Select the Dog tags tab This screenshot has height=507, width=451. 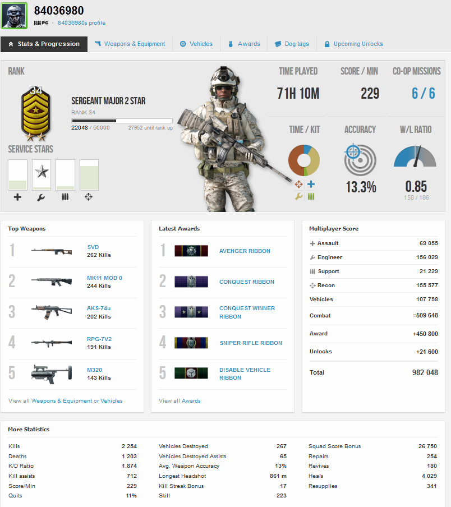coord(291,44)
